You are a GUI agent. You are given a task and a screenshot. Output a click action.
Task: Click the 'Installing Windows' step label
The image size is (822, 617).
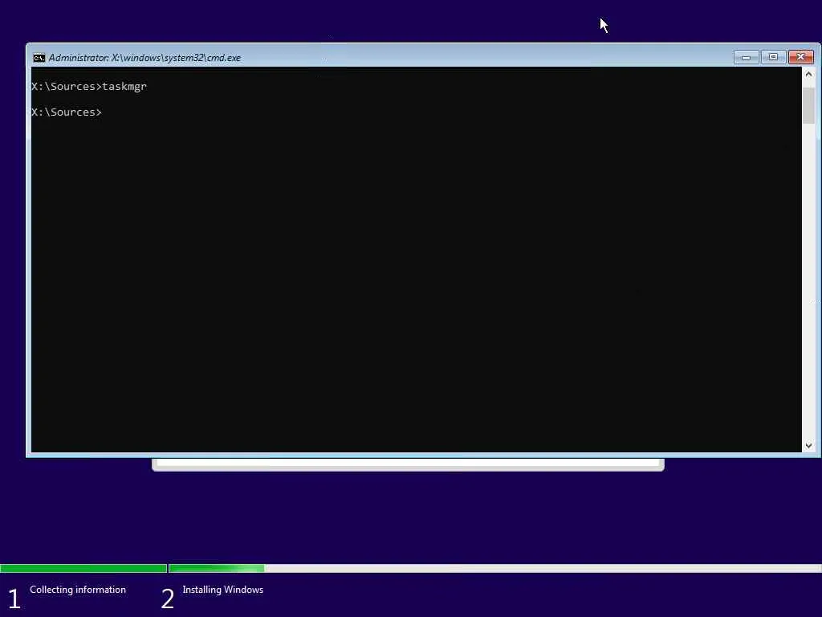(223, 590)
